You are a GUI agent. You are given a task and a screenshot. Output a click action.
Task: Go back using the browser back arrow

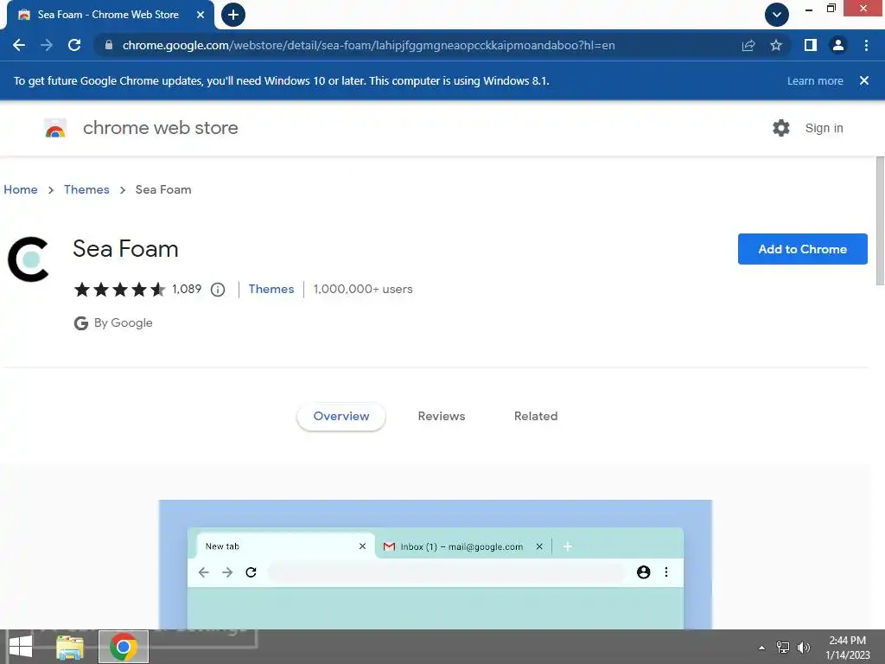[x=19, y=45]
